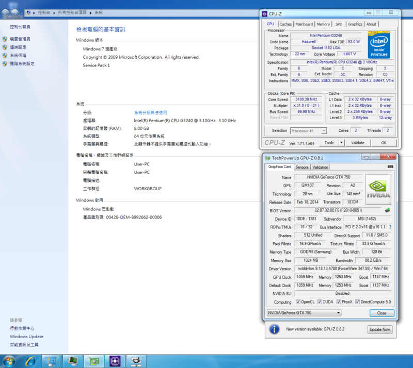Screen dimensions: 413x368
Task: Open the 系統保護 sidebar link
Action: (x=18, y=56)
